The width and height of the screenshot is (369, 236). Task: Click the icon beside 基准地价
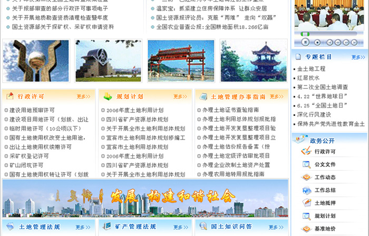(306, 228)
